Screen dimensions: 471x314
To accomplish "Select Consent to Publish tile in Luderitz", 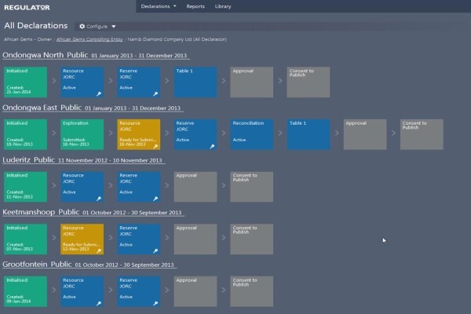I will [252, 187].
